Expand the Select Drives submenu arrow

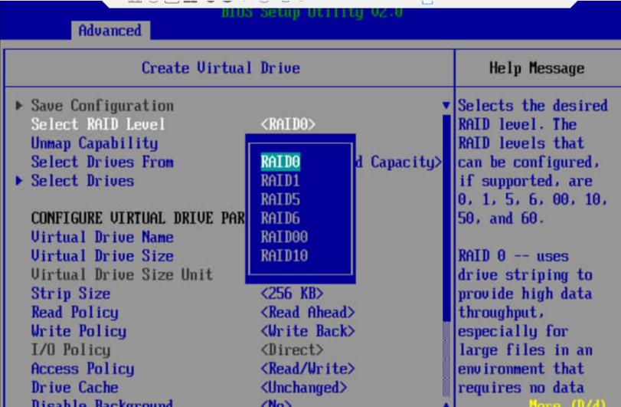point(20,181)
